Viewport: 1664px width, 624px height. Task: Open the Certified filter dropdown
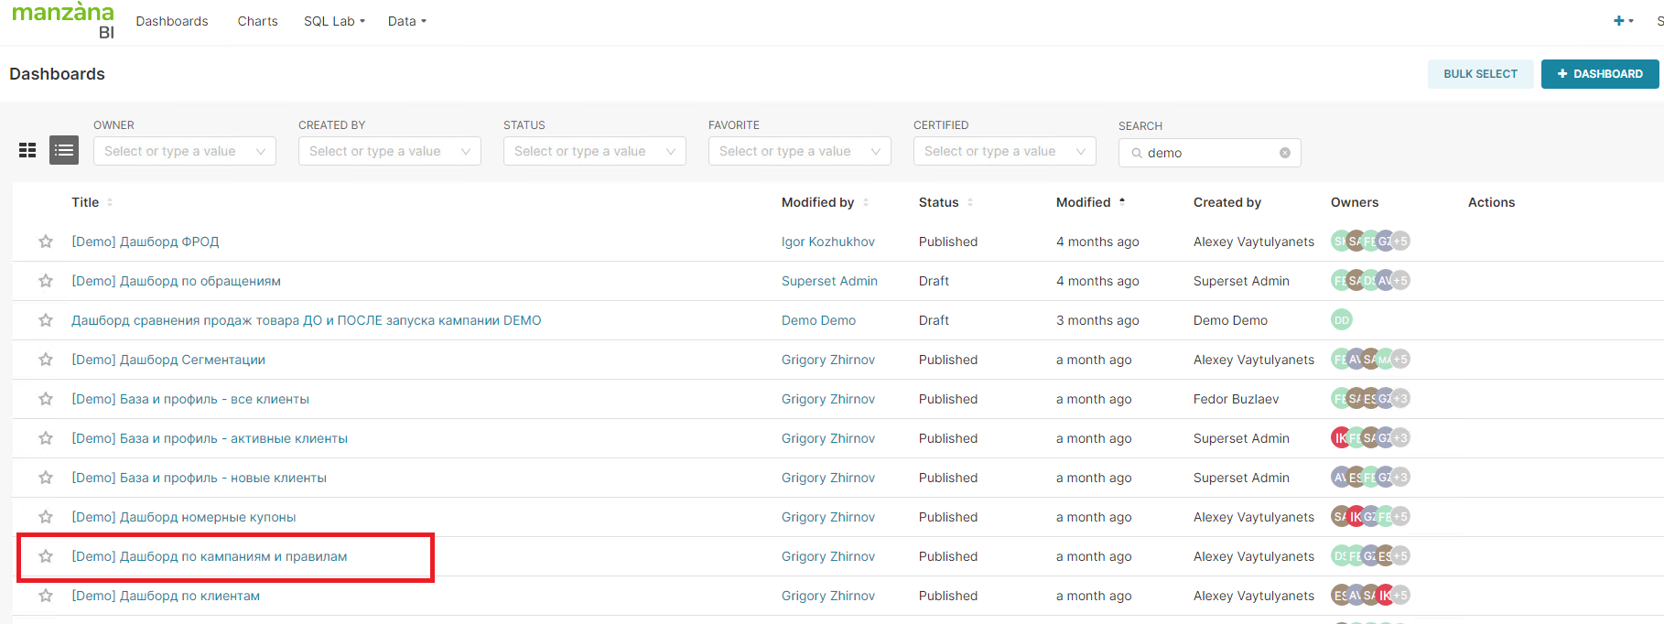click(x=1004, y=151)
